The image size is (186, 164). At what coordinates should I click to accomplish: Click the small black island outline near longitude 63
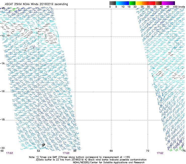(43, 145)
